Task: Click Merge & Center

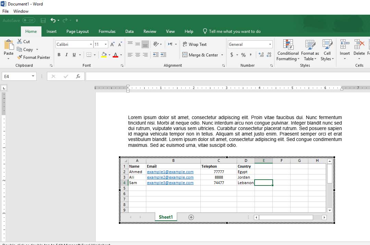Action: coord(200,55)
